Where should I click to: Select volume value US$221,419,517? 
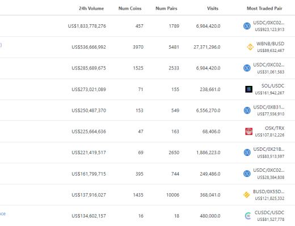(x=88, y=153)
